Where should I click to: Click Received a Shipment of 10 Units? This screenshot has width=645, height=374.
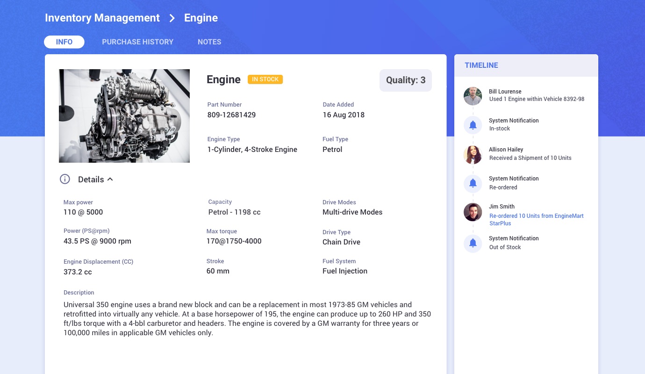pyautogui.click(x=530, y=158)
